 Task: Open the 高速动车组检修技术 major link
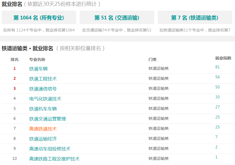(50, 149)
